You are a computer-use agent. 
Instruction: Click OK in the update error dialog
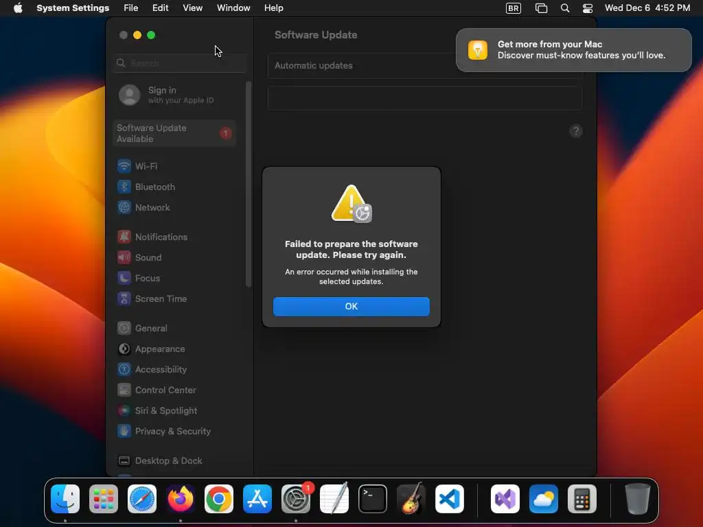click(x=351, y=307)
